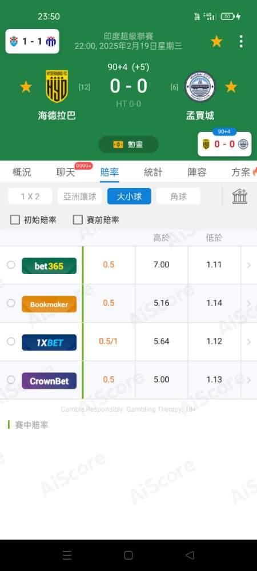This screenshot has height=571, width=257.
Task: Expand 1XBET row chevron arrow
Action: coord(249,341)
